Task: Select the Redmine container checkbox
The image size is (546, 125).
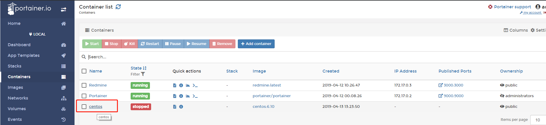Action: 84,85
